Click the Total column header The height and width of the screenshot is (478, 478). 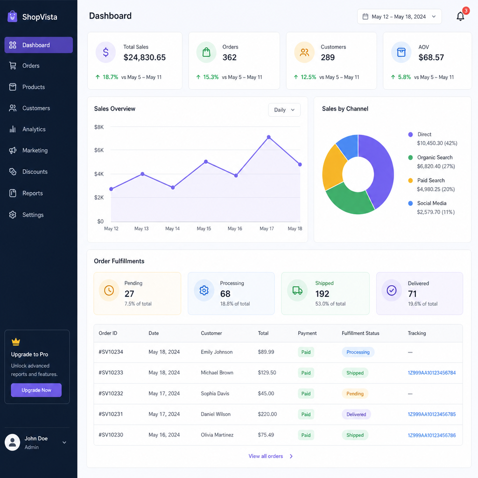pyautogui.click(x=263, y=333)
